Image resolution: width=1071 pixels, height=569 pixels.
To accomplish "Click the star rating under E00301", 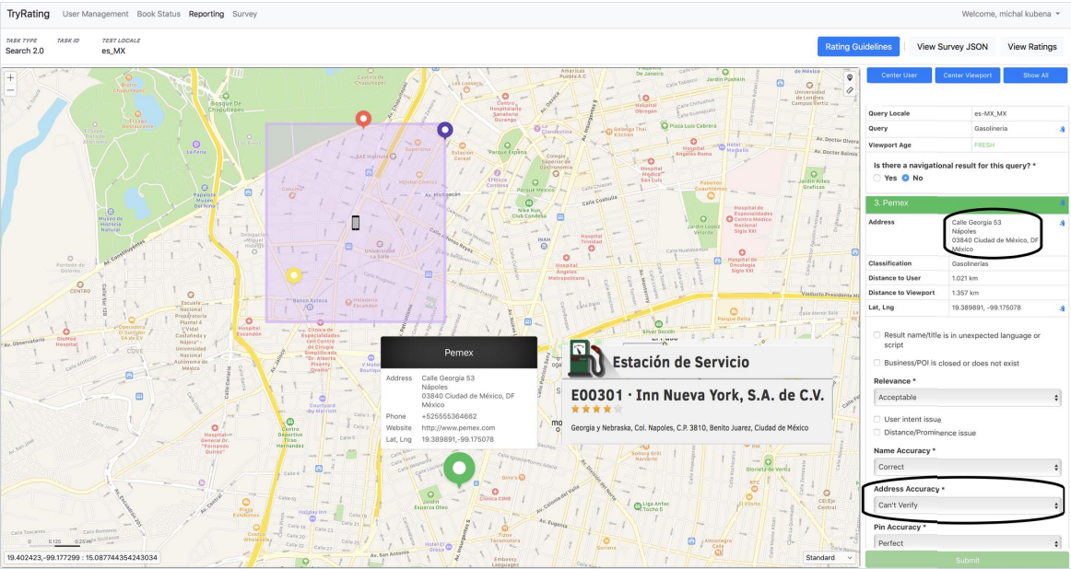I will click(x=596, y=410).
